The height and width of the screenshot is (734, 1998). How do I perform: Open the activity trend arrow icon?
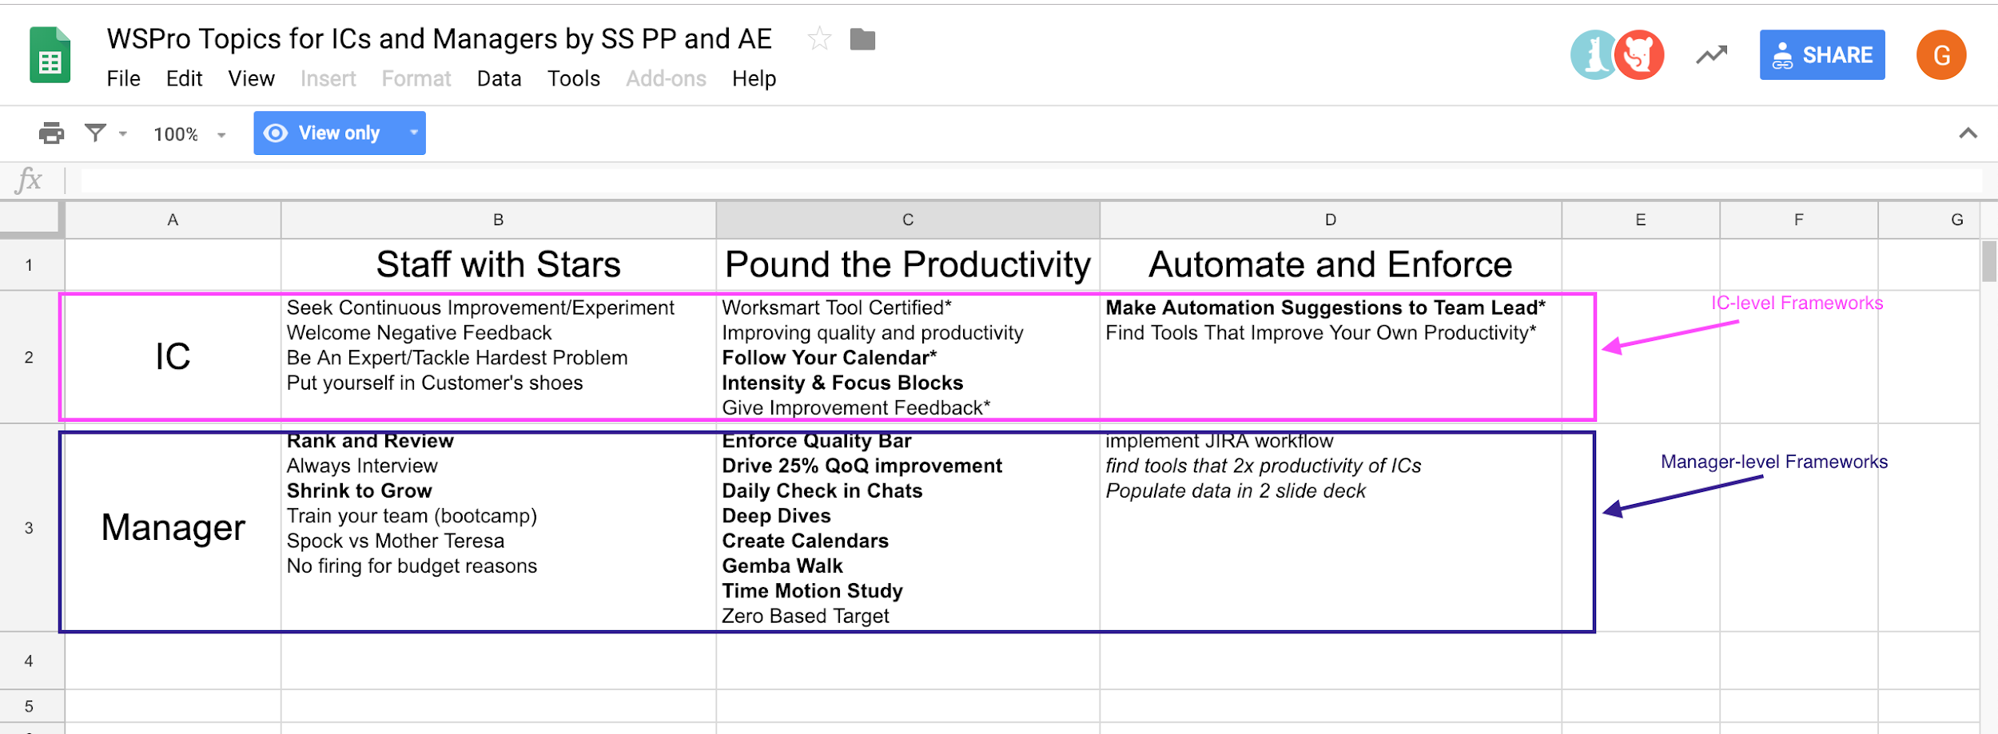click(x=1711, y=55)
